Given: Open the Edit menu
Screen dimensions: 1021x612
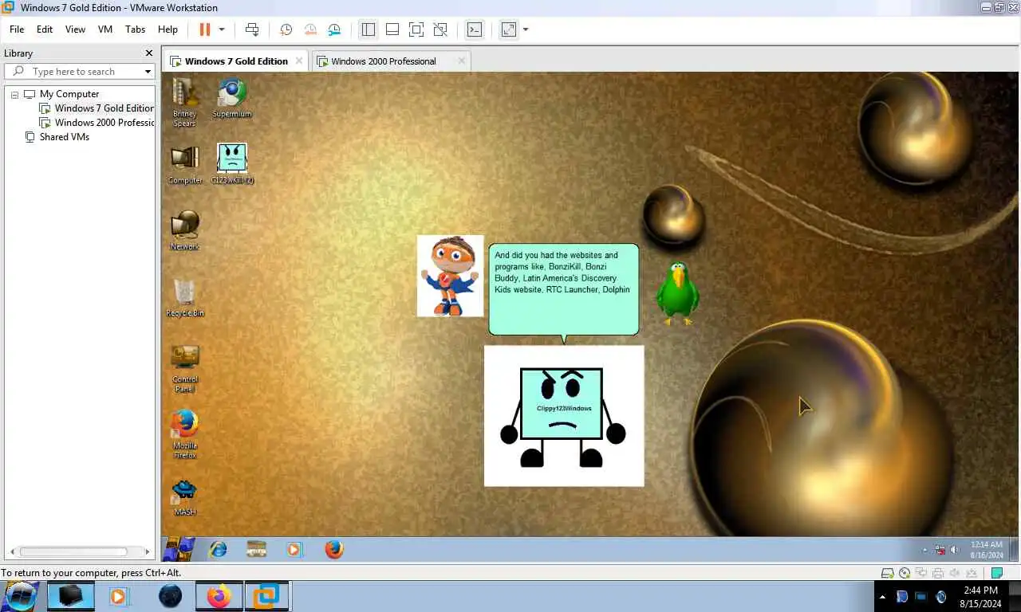Looking at the screenshot, I should point(45,29).
